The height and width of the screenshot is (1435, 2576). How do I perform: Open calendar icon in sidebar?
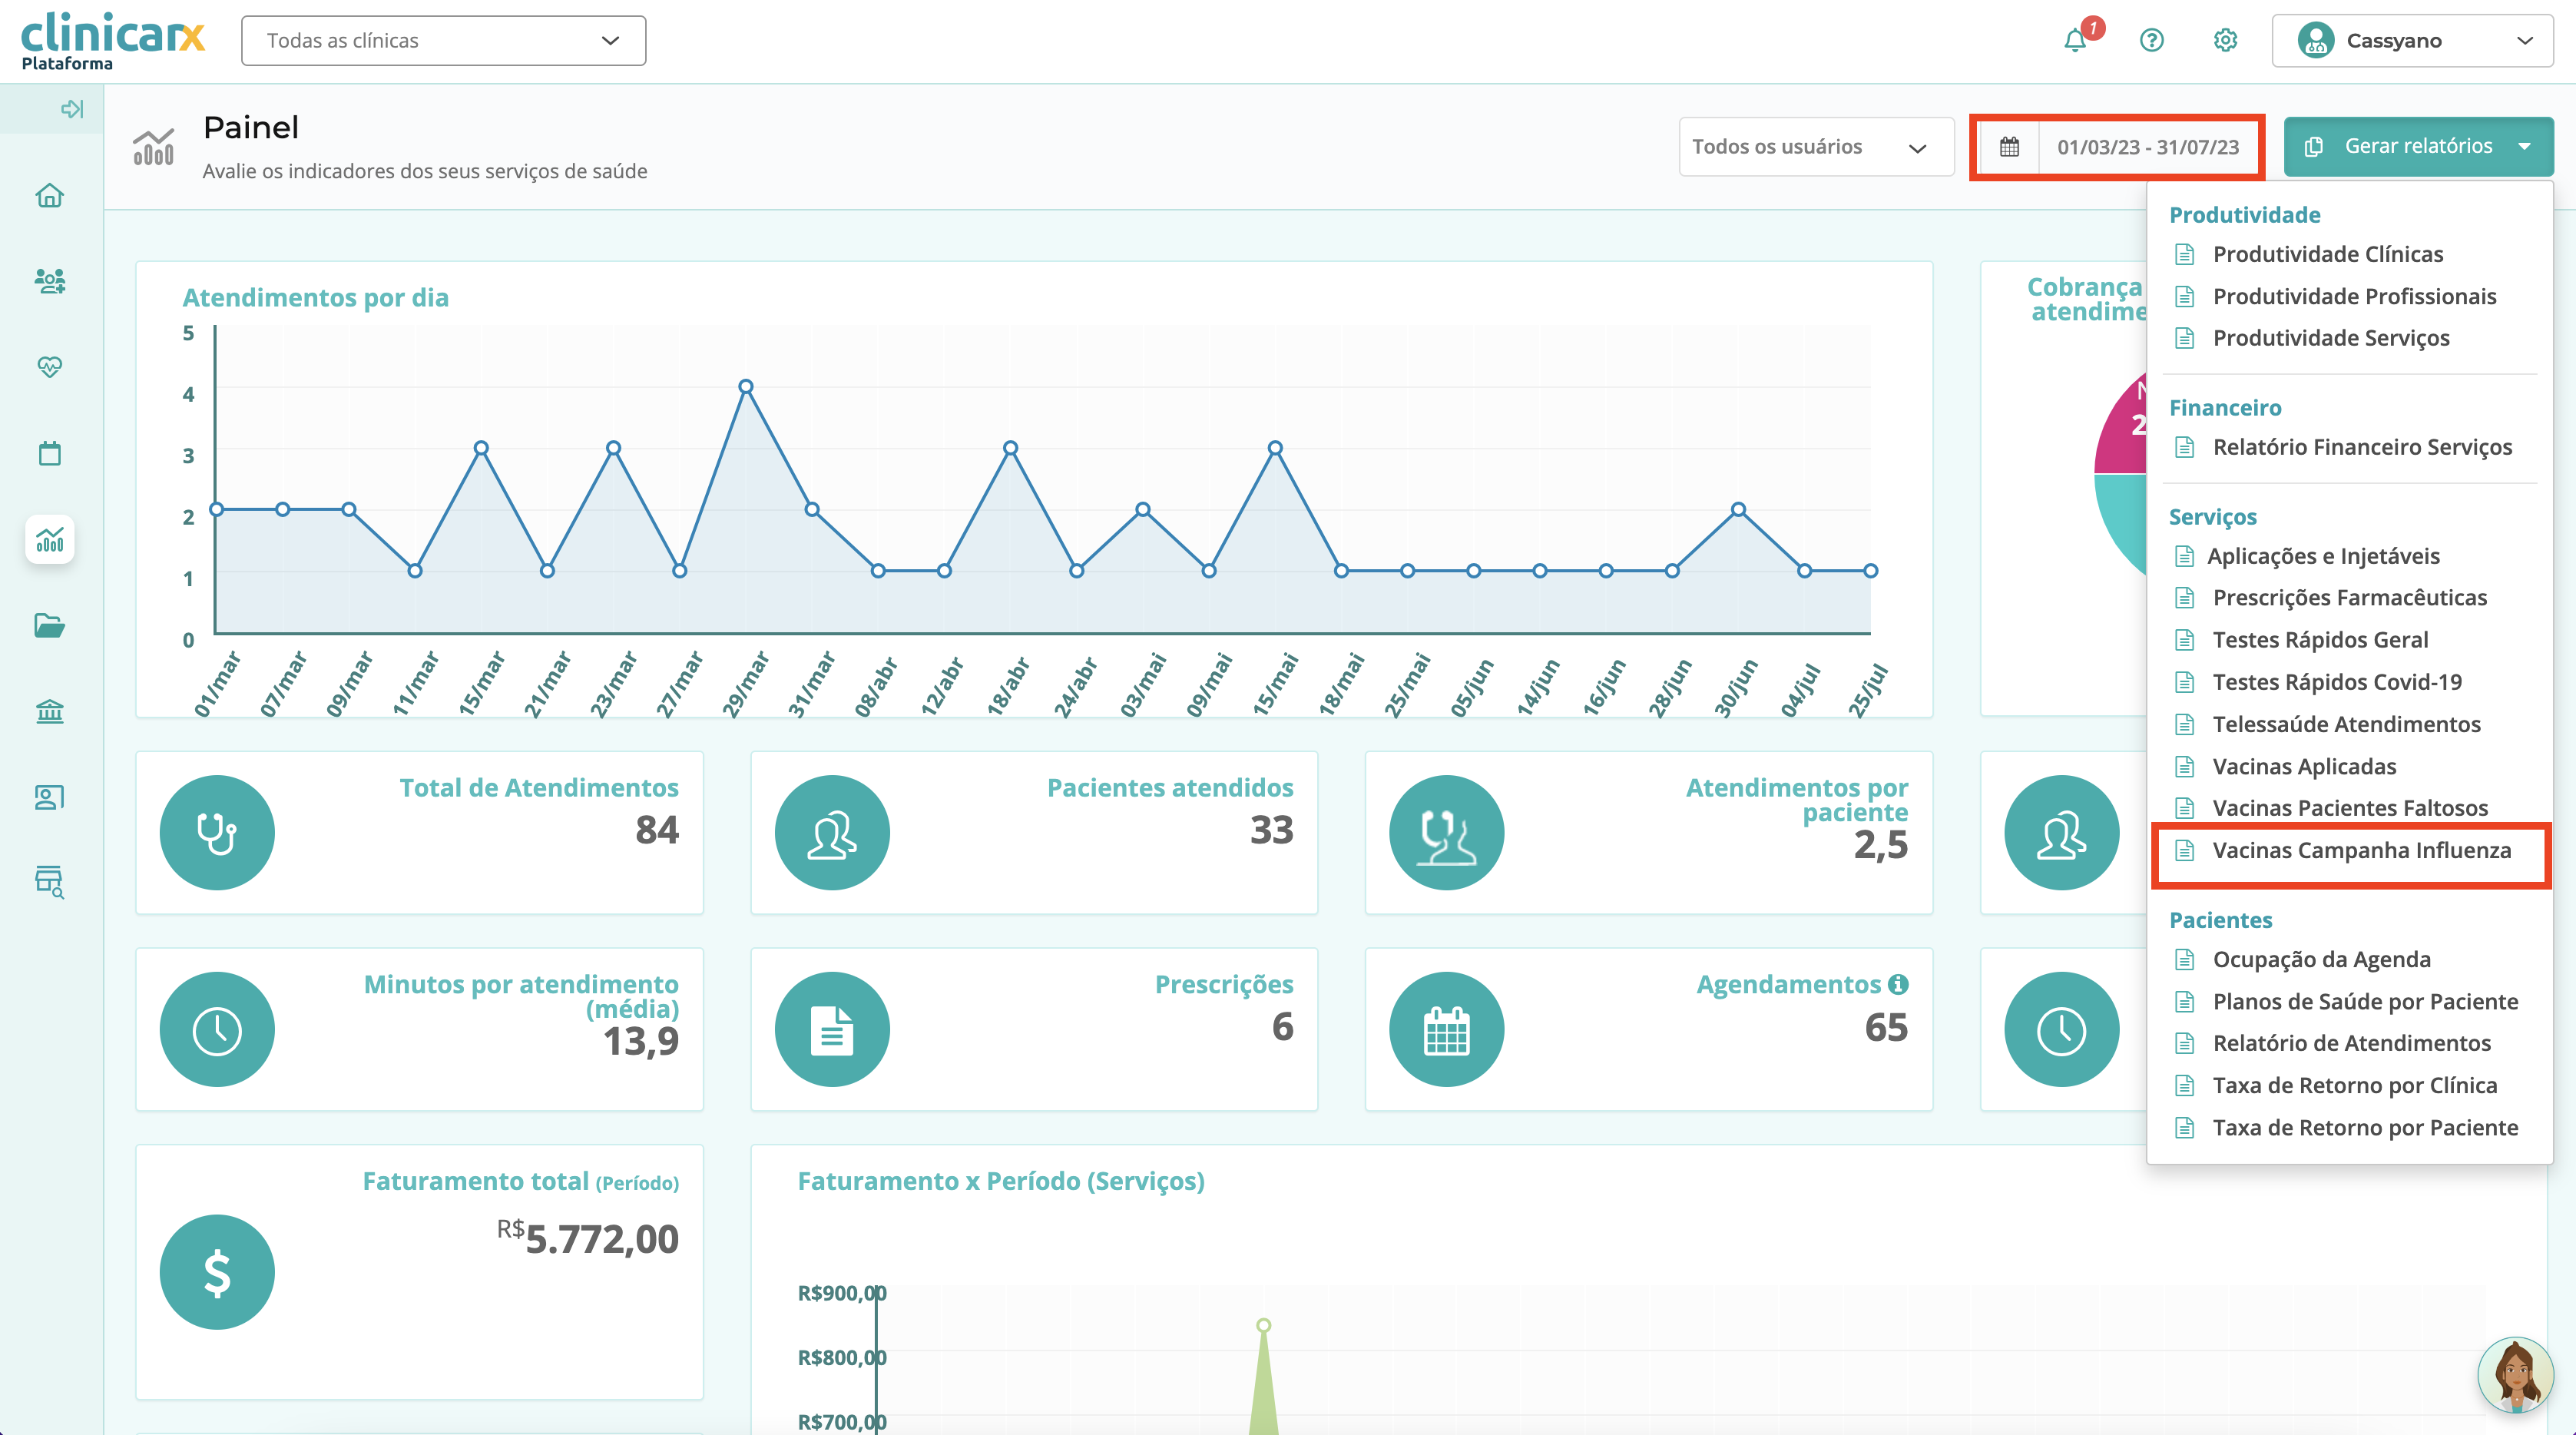[x=50, y=453]
